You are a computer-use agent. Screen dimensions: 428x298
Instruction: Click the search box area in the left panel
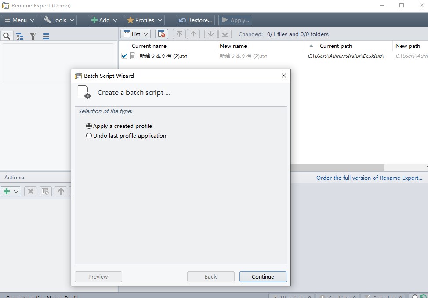tap(58, 62)
